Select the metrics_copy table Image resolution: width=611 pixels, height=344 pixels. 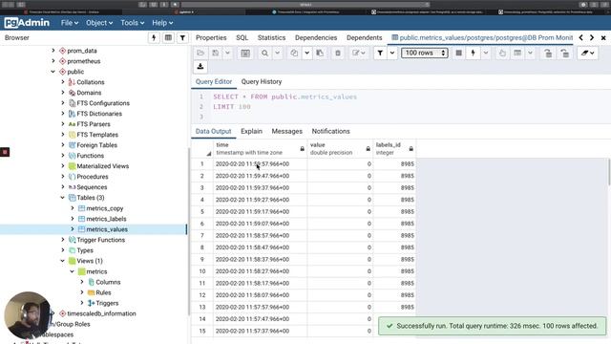coord(104,208)
